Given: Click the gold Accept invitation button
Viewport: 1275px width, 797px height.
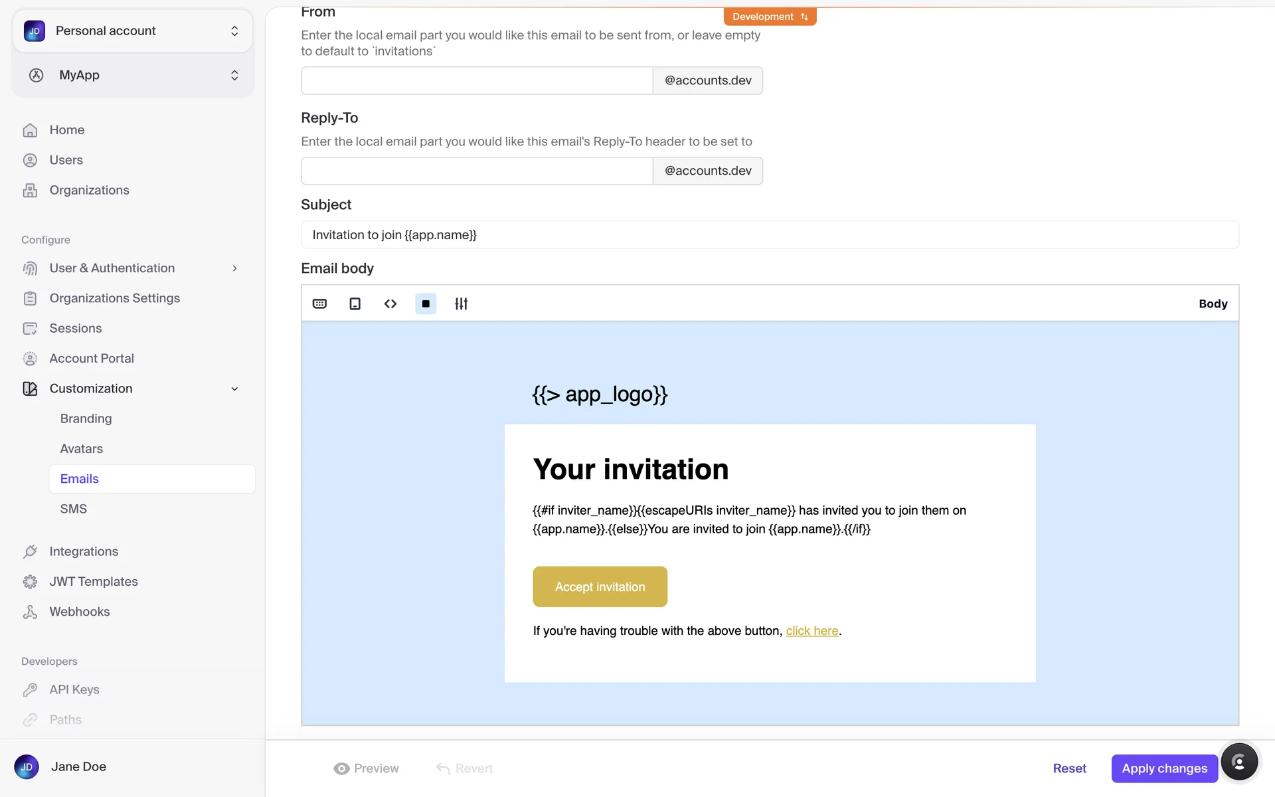Looking at the screenshot, I should click(600, 586).
